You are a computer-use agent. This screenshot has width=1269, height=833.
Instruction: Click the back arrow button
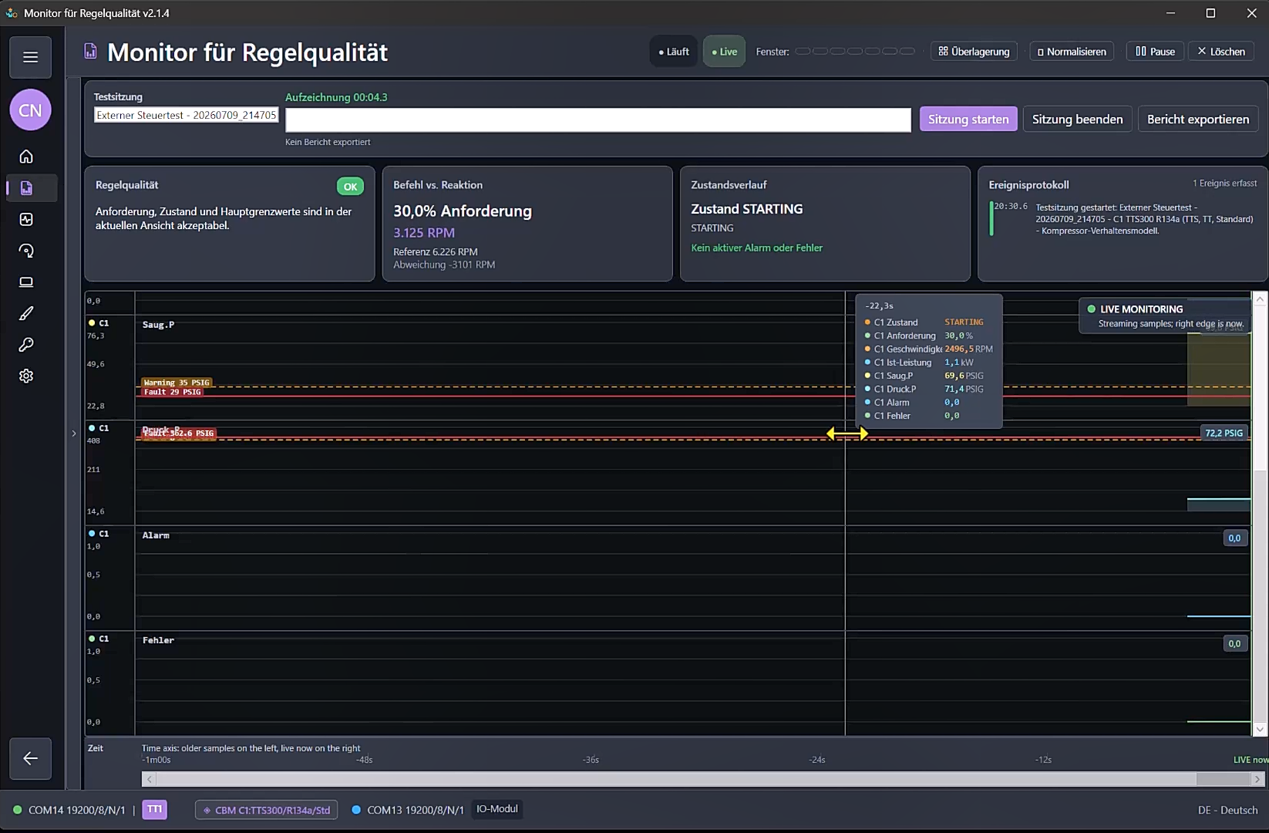pyautogui.click(x=30, y=758)
